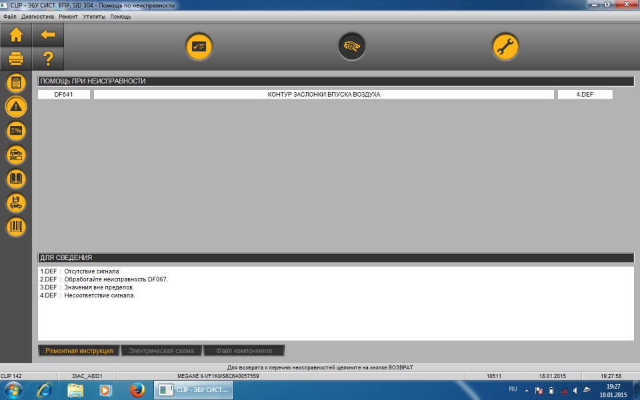
Task: Show hidden tray icons arrow
Action: point(527,391)
